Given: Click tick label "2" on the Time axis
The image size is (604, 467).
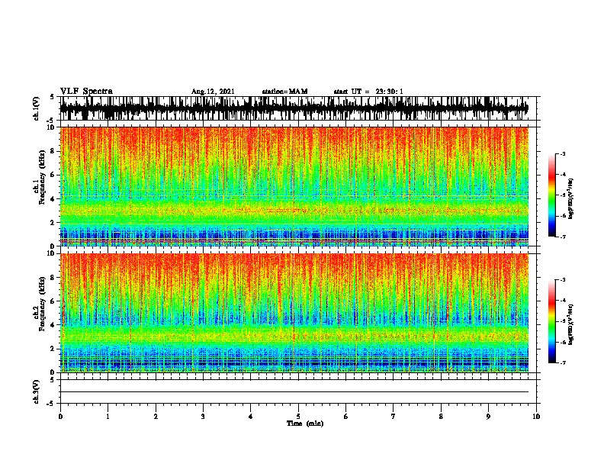Looking at the screenshot, I should 156,417.
